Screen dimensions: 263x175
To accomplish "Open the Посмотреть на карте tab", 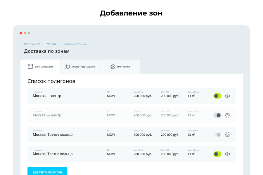I will [x=79, y=66].
